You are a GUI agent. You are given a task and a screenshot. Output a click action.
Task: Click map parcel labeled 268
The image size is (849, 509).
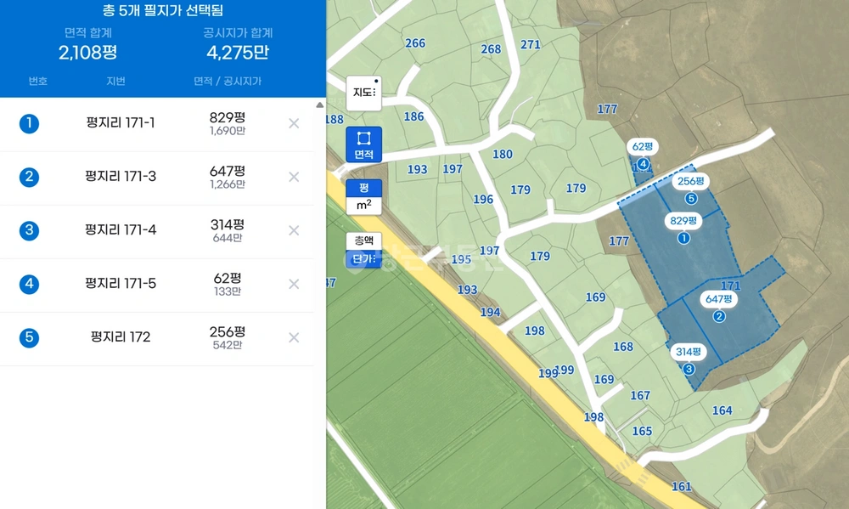(x=491, y=49)
